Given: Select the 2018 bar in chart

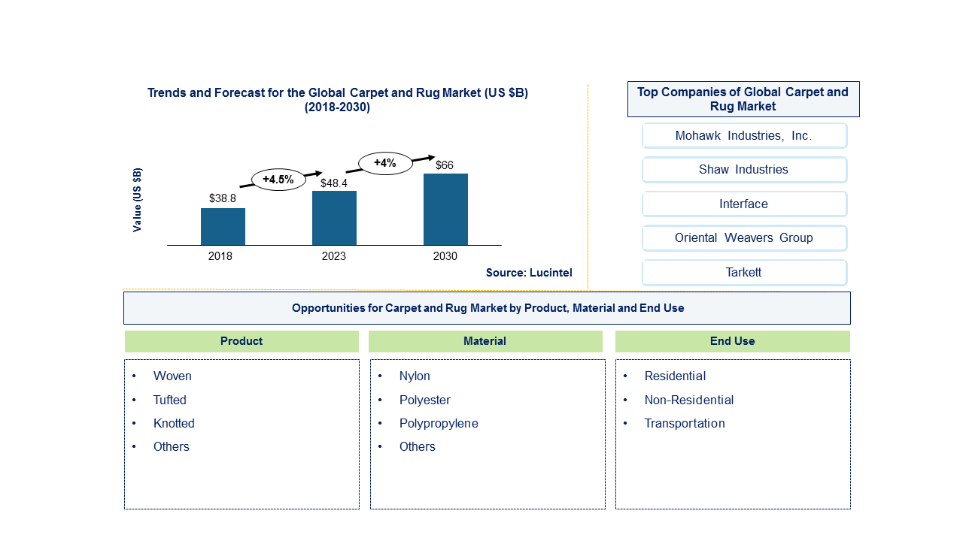Looking at the screenshot, I should (223, 226).
